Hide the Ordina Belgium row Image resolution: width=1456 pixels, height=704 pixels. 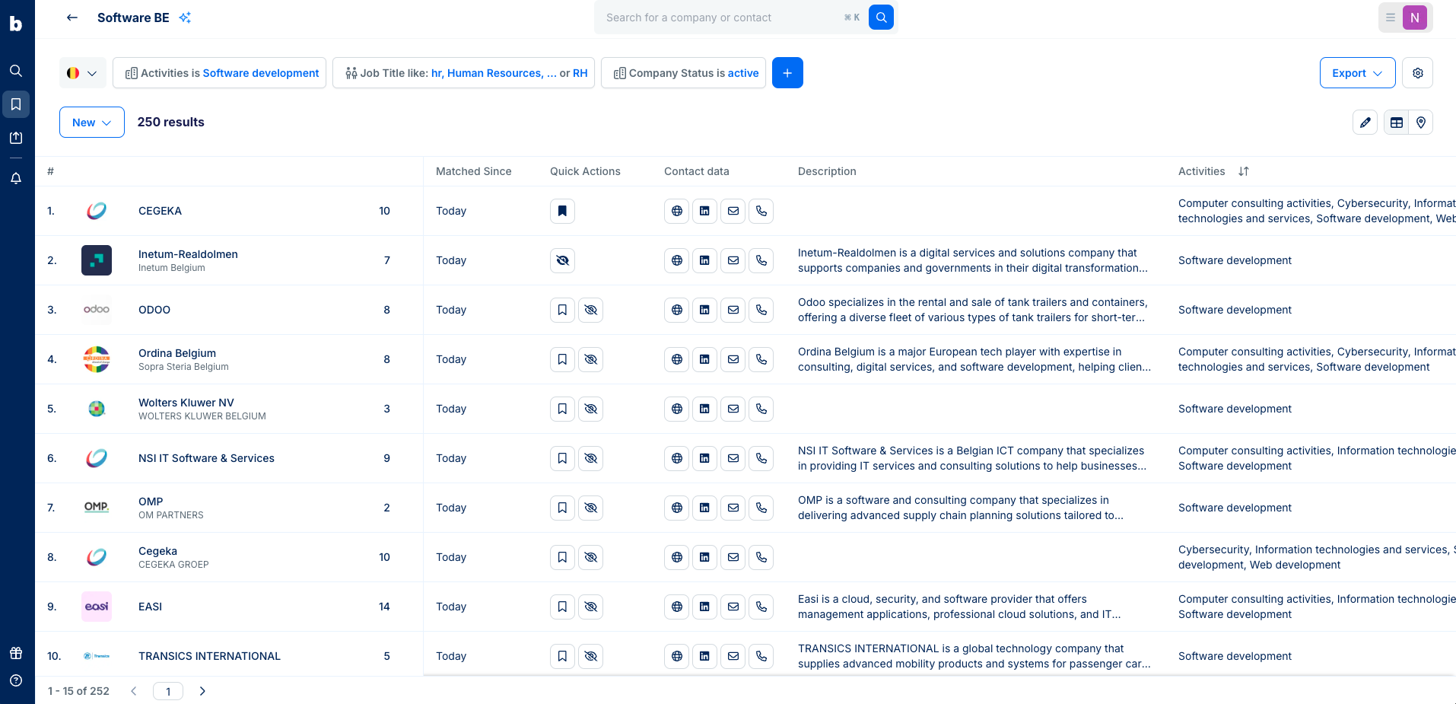590,359
